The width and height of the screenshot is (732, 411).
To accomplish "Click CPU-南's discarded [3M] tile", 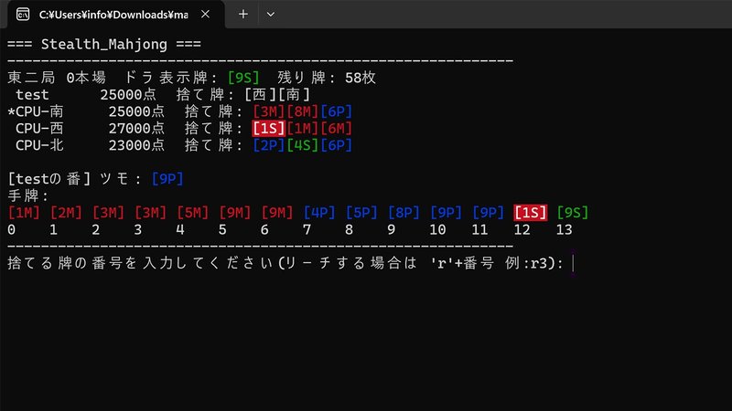I will tap(268, 111).
